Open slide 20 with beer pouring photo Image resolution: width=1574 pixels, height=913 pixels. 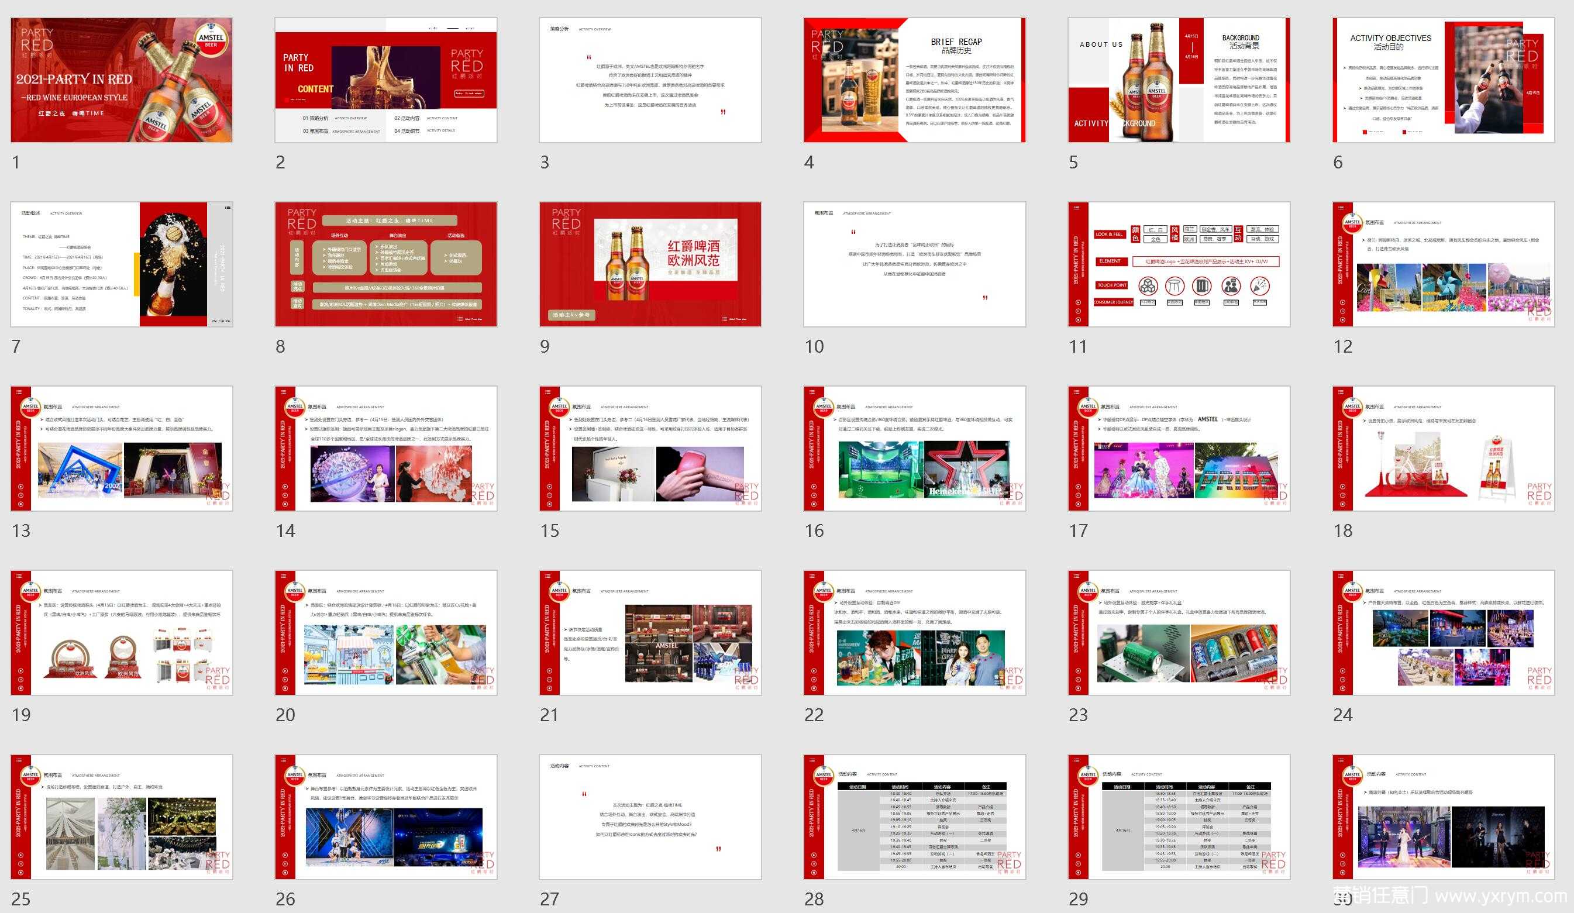pos(386,633)
